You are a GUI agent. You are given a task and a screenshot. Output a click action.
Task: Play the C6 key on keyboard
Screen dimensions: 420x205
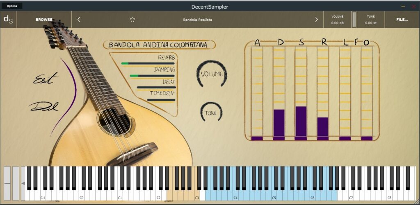(x=312, y=196)
